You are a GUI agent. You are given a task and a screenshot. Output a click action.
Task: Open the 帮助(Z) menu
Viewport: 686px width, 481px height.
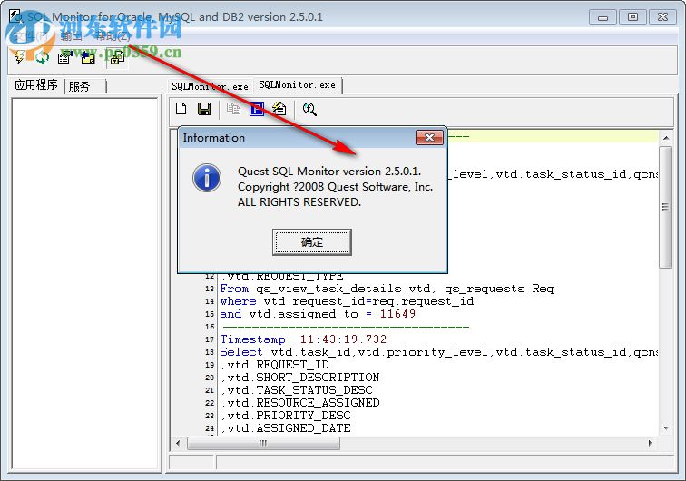click(x=113, y=36)
